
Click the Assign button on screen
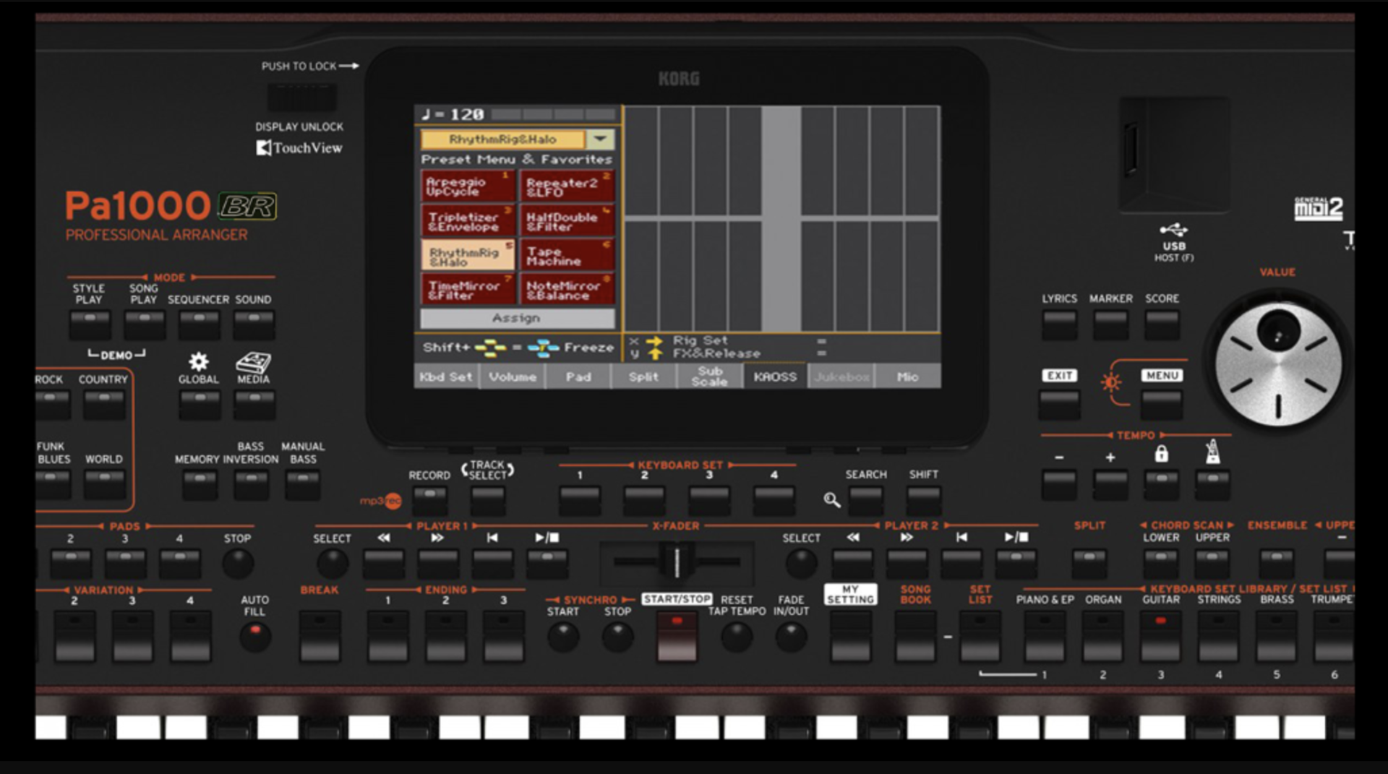pyautogui.click(x=517, y=318)
